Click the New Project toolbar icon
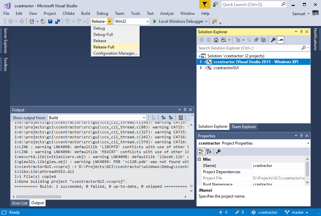 [32, 21]
